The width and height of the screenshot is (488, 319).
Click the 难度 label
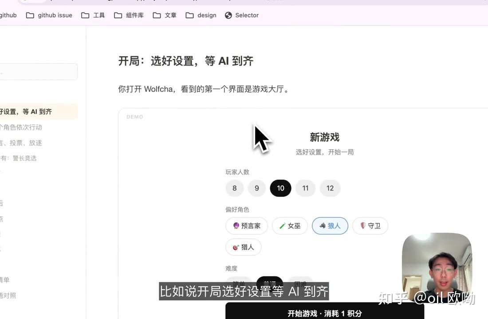coord(232,268)
